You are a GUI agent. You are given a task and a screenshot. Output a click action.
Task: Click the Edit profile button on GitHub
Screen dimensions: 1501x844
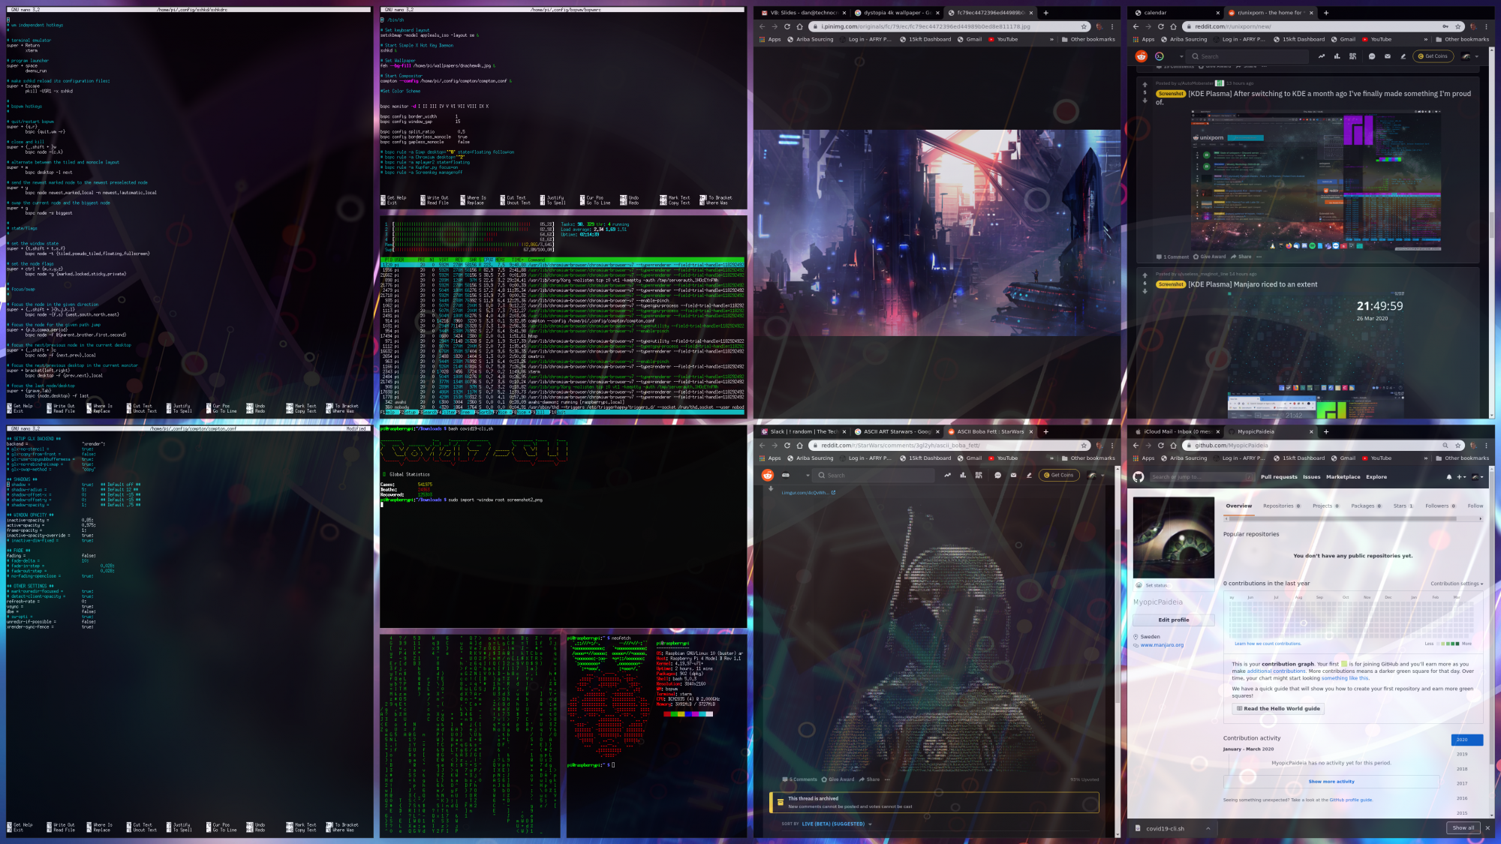coord(1173,620)
